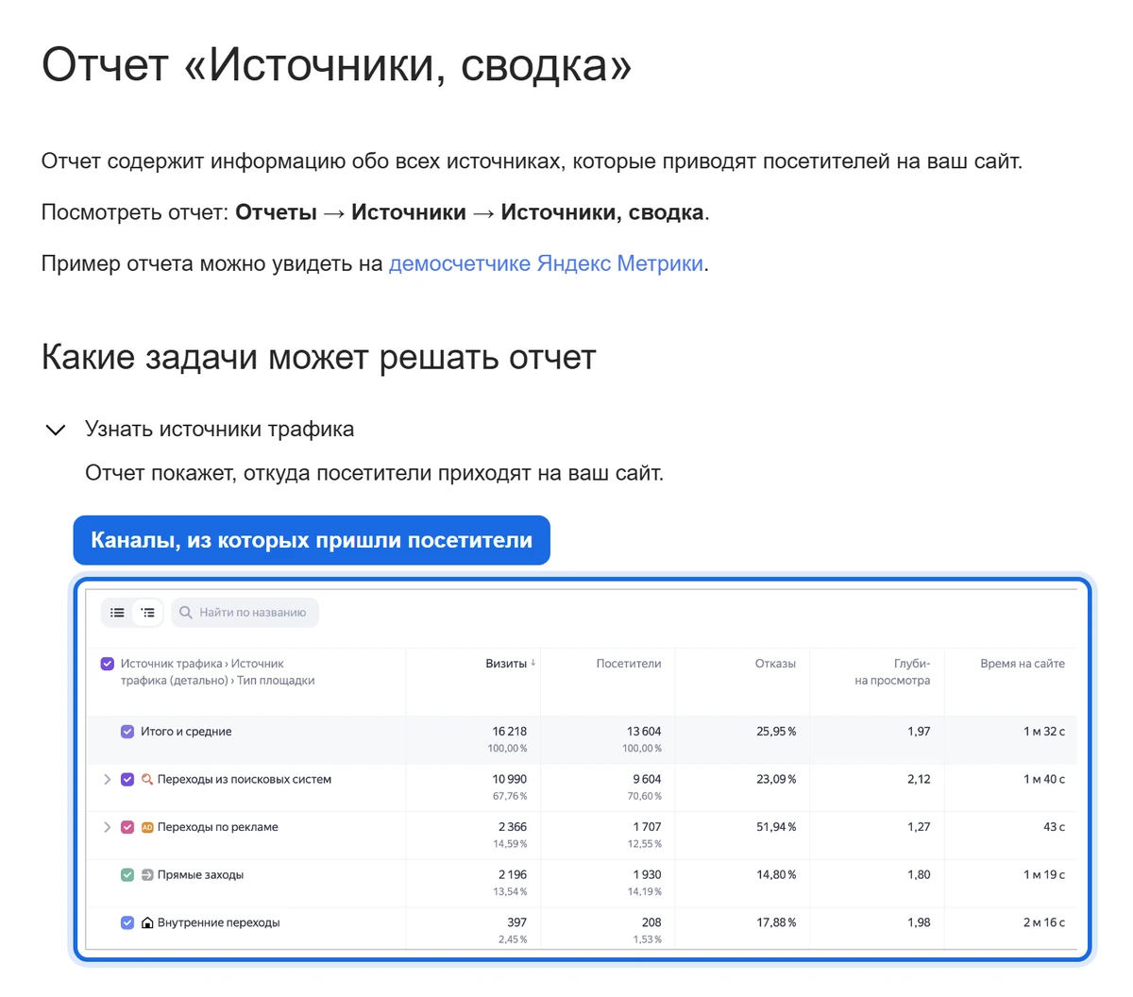Click the search engine magnifier icon in the row
This screenshot has height=997, width=1133.
[147, 780]
